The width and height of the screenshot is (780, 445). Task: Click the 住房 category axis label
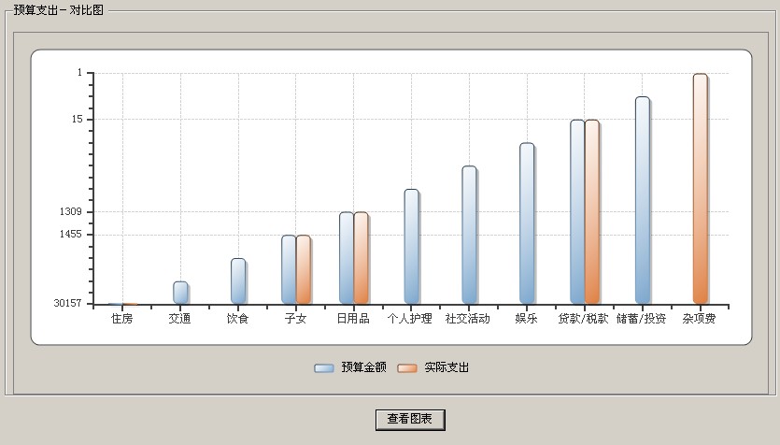coord(122,319)
